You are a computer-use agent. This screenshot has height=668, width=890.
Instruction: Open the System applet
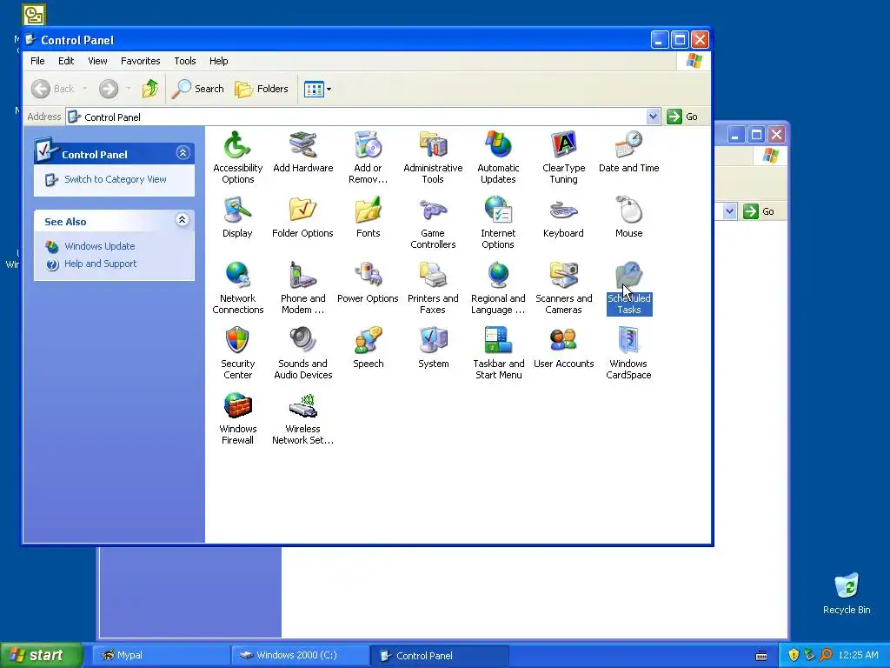(x=433, y=348)
